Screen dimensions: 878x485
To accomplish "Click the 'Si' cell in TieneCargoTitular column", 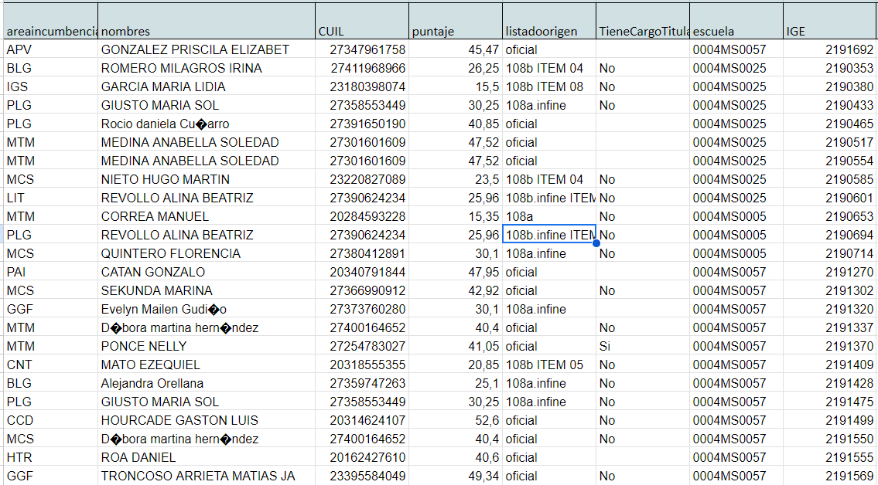I will pos(642,346).
